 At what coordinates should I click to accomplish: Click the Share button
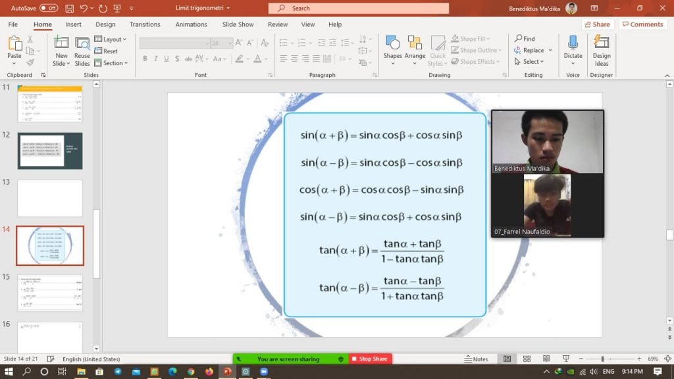click(597, 24)
